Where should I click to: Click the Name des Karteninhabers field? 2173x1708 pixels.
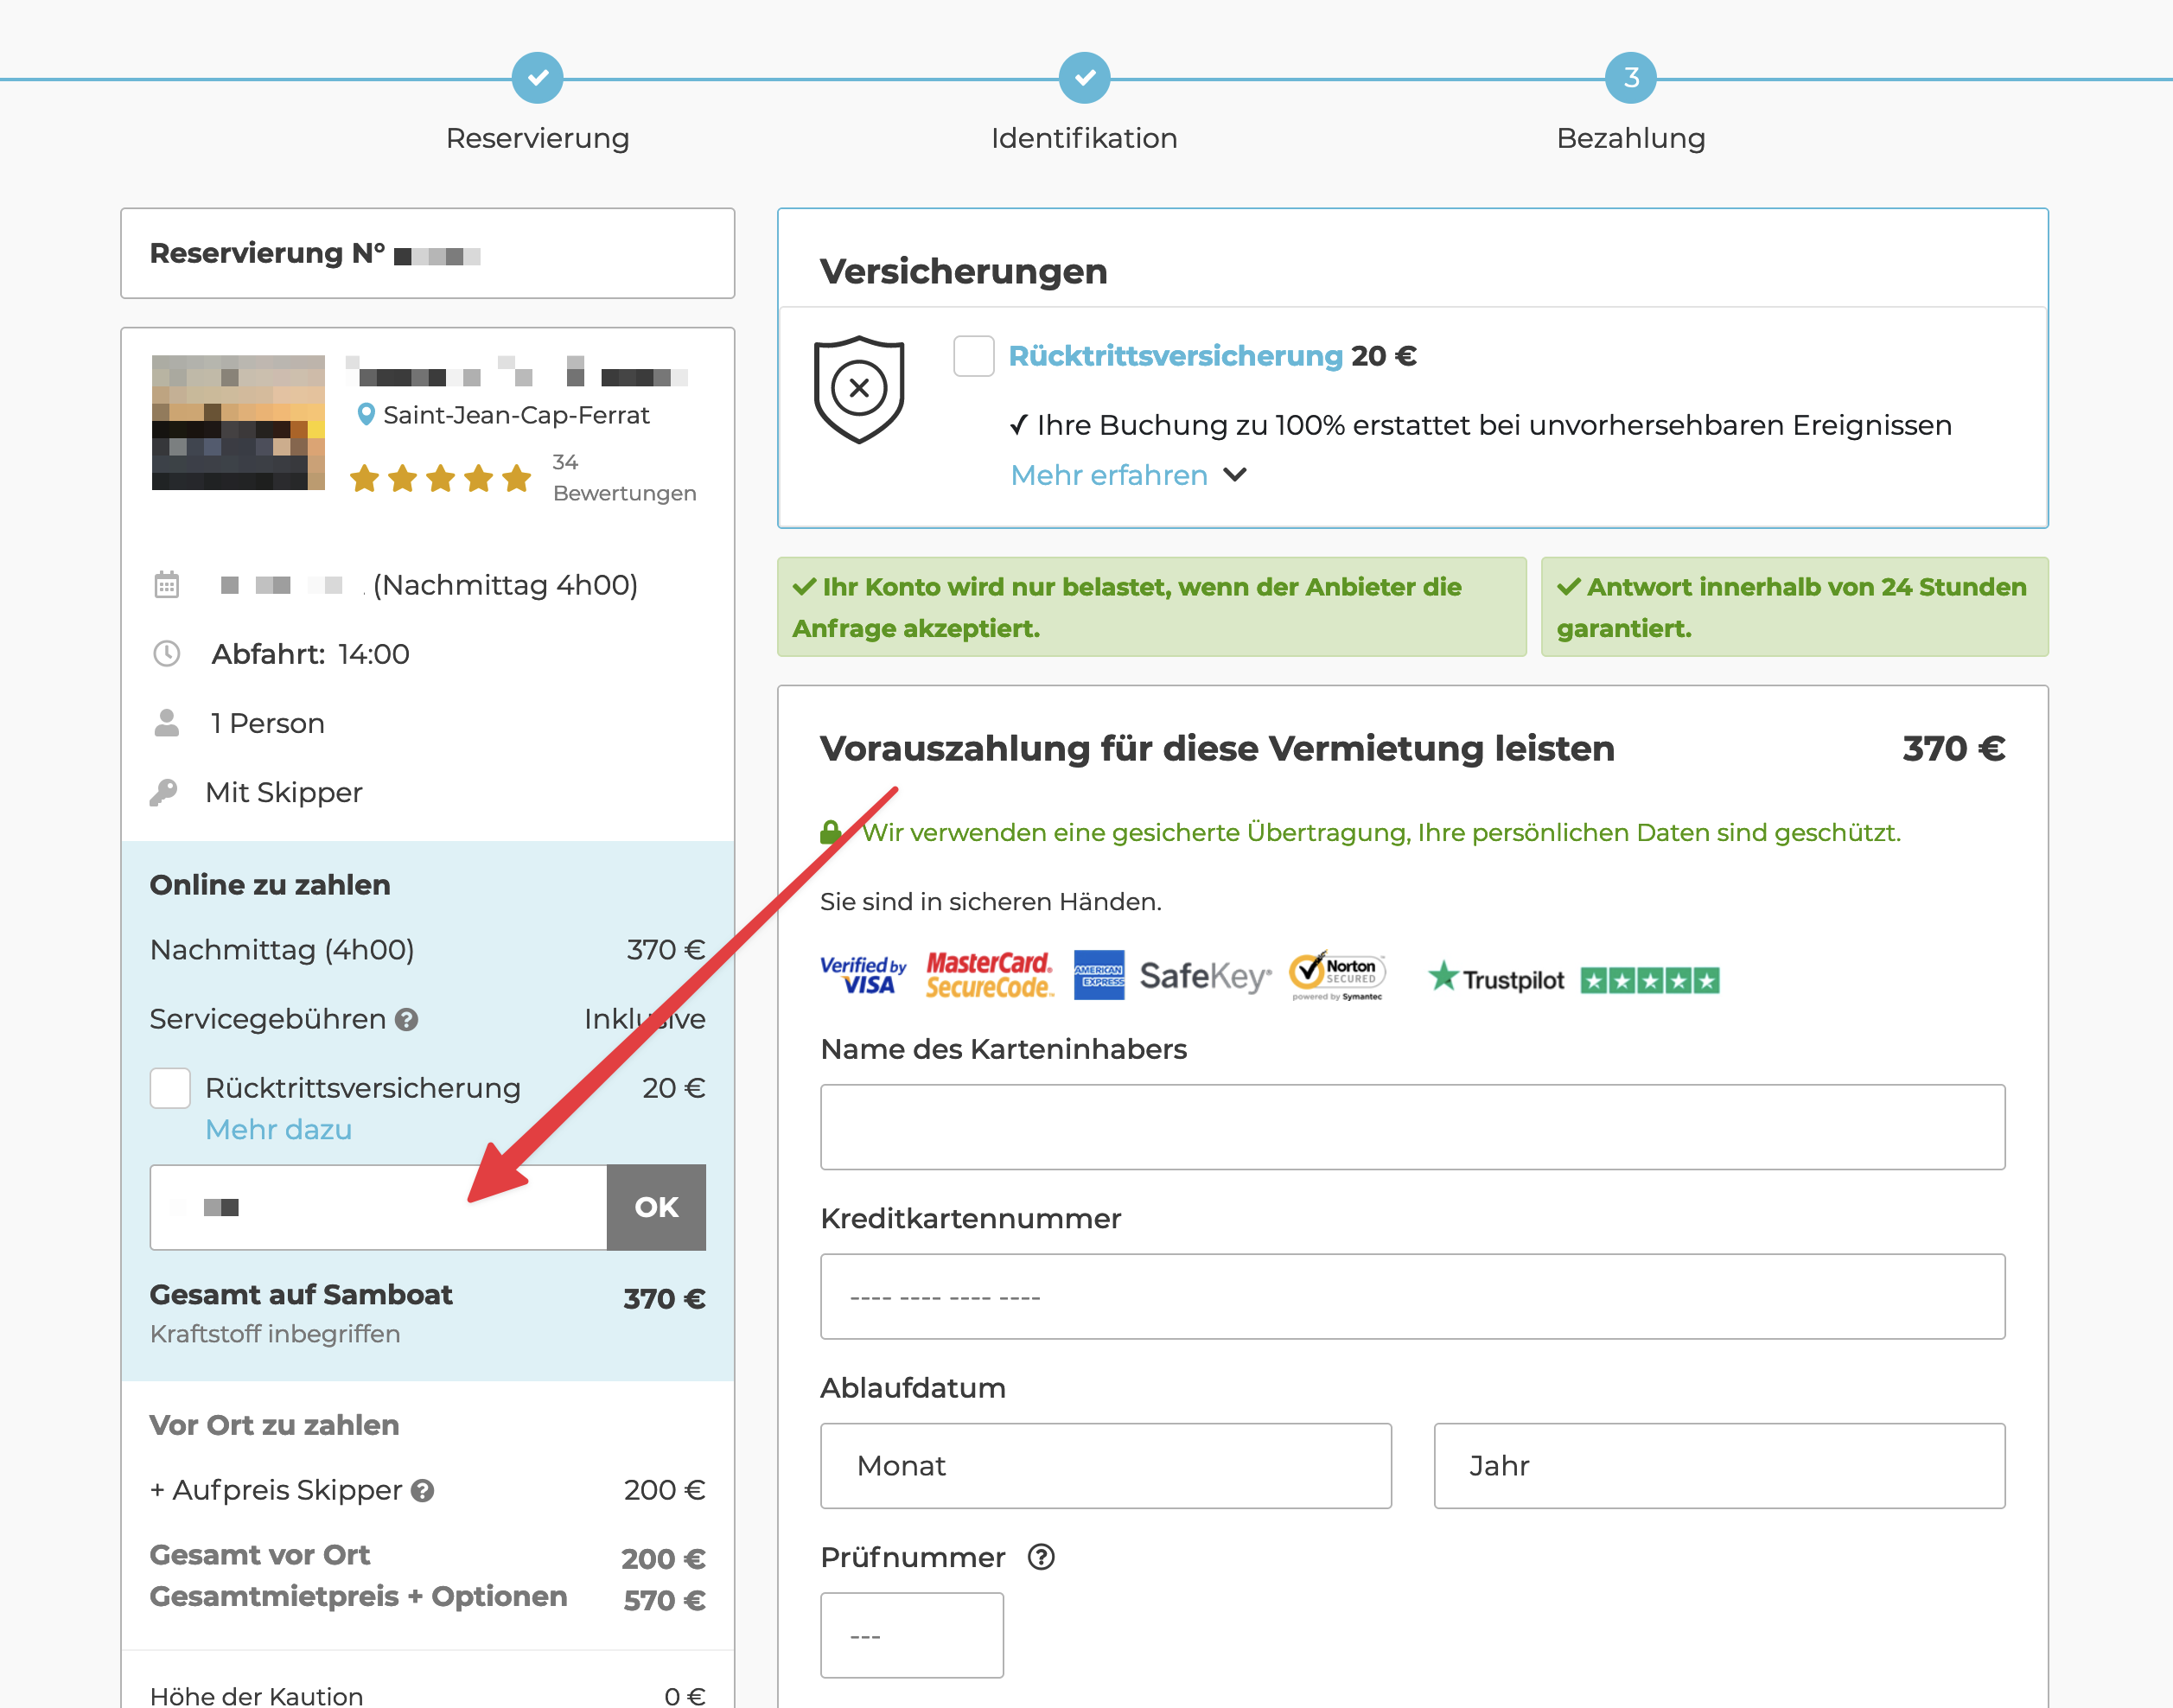point(1412,1127)
